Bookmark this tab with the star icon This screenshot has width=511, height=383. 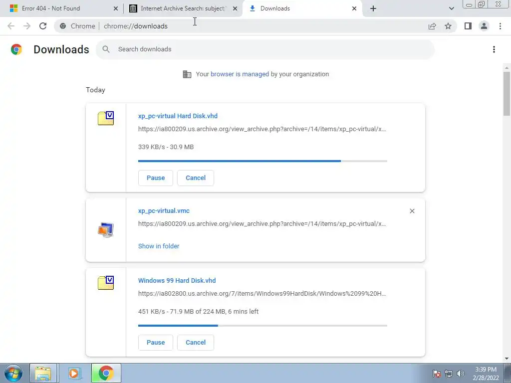448,26
